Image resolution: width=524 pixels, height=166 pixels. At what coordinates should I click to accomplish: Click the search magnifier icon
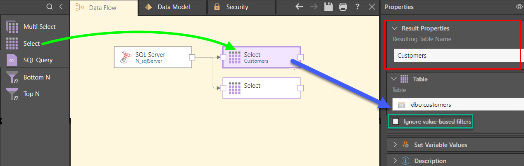[x=50, y=7]
